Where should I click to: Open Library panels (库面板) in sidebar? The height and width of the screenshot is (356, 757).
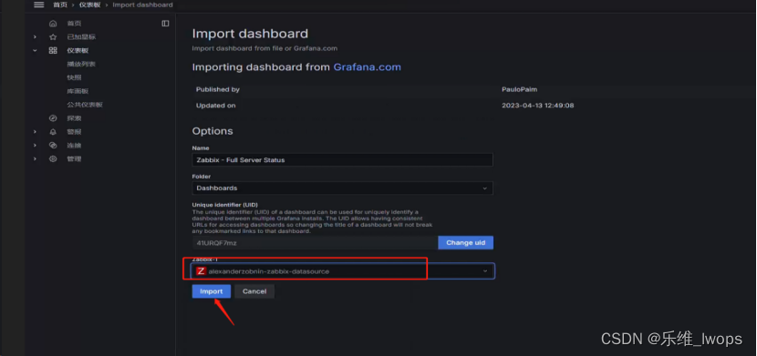[x=78, y=91]
